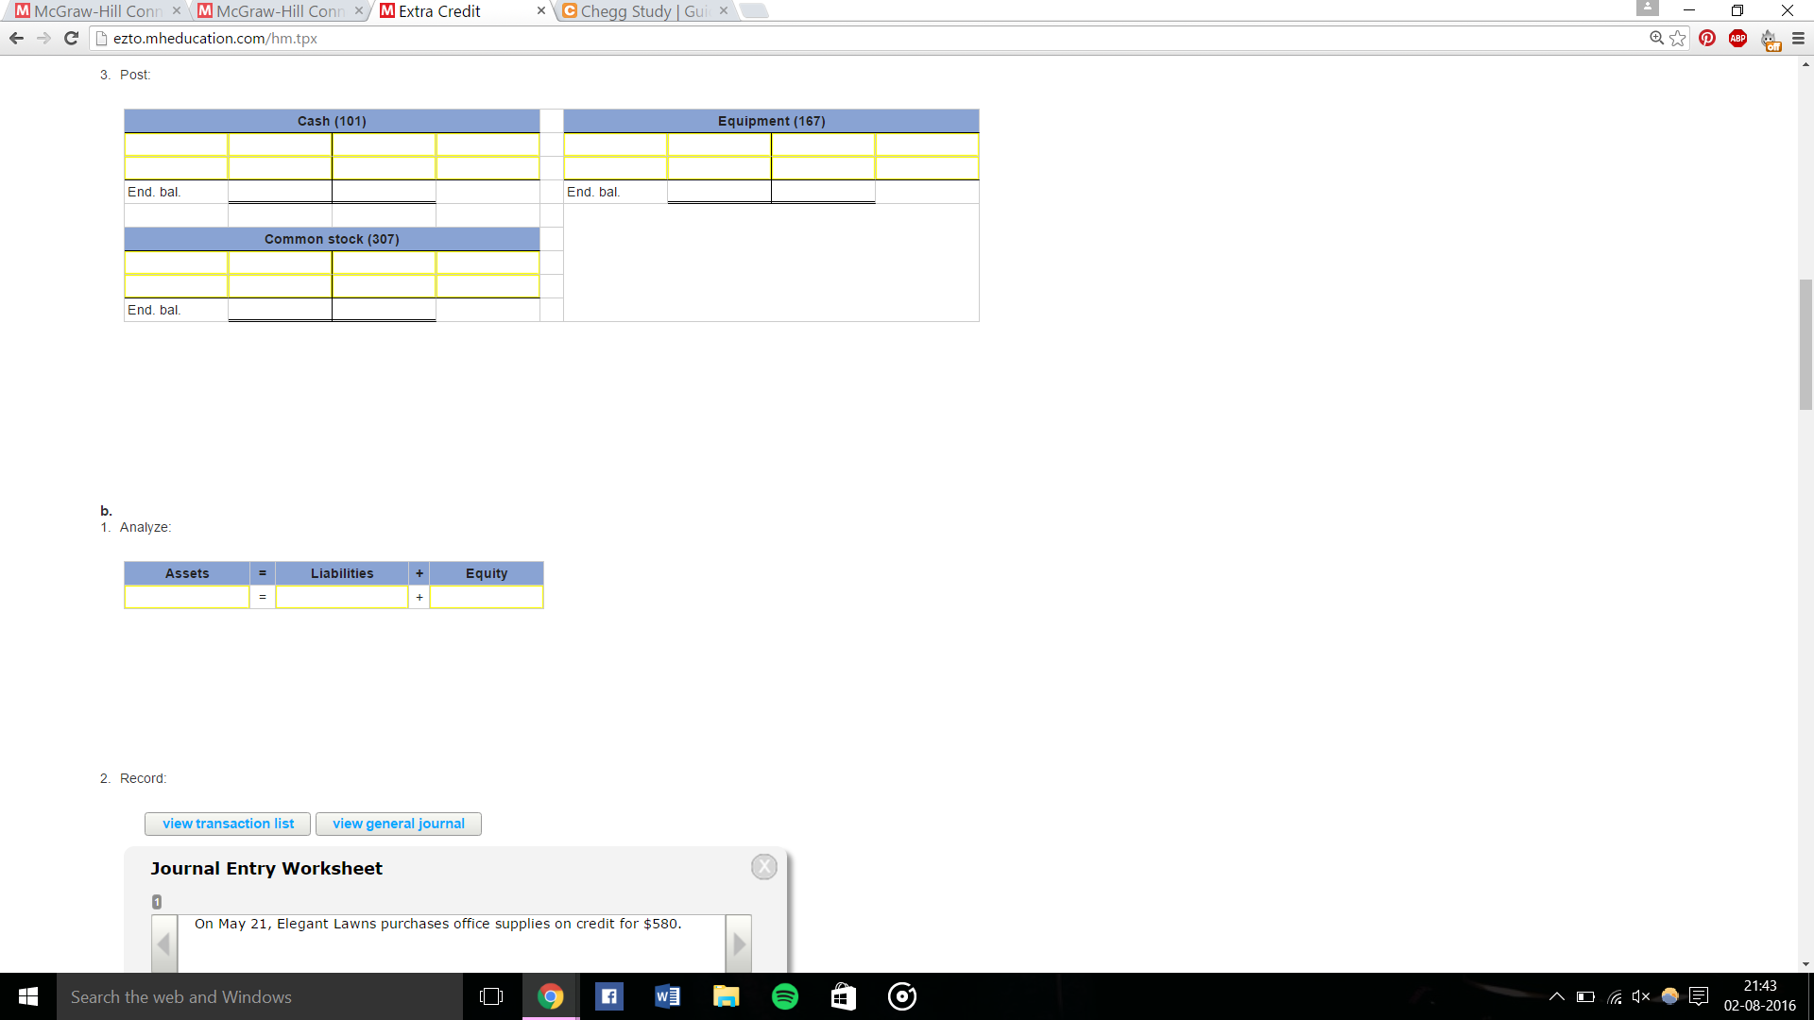Click the bookmark star icon
This screenshot has width=1814, height=1020.
coord(1678,39)
